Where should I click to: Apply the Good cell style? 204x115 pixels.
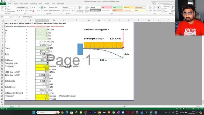click(118, 7)
